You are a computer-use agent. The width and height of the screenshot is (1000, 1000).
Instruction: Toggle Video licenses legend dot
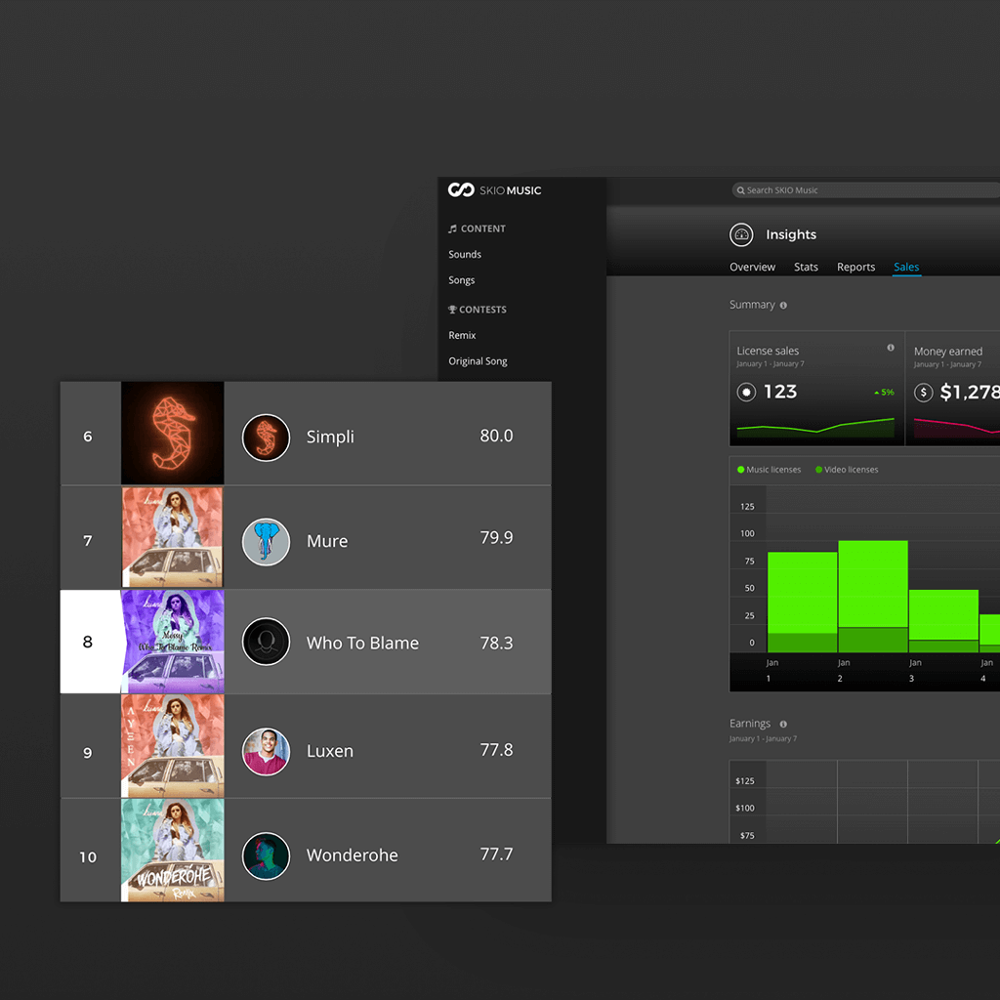pos(818,470)
